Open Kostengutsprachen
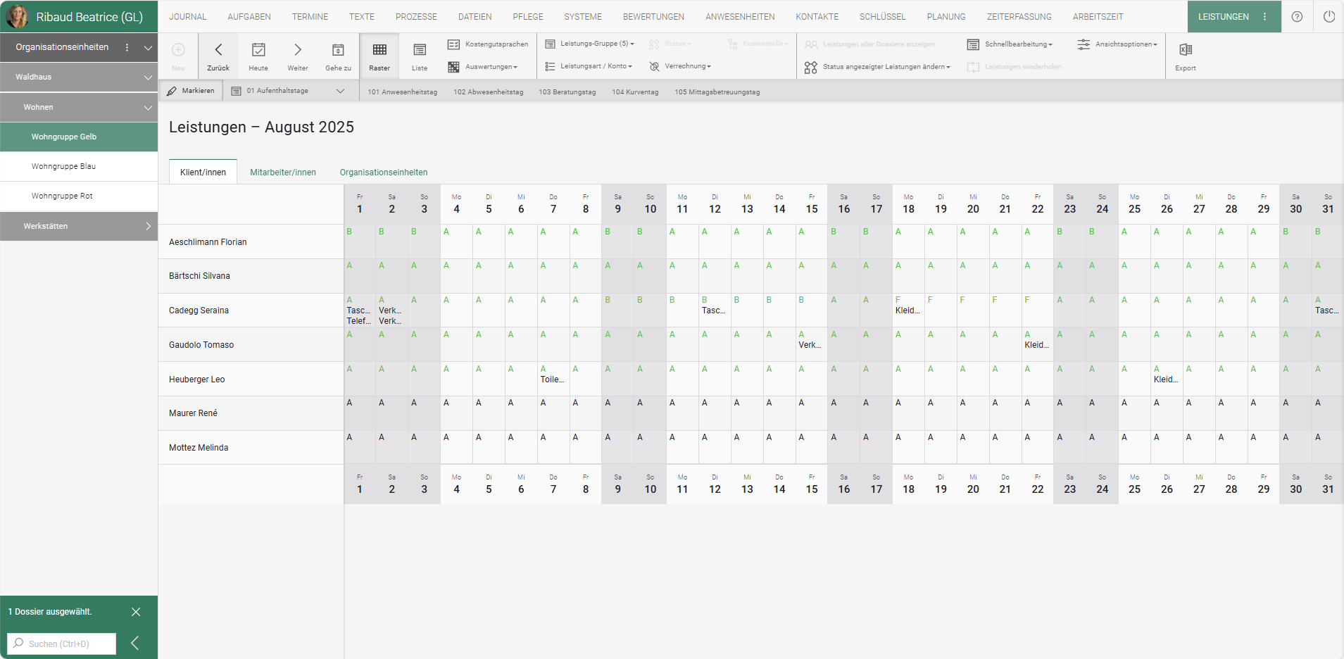Image resolution: width=1344 pixels, height=659 pixels. pos(489,44)
